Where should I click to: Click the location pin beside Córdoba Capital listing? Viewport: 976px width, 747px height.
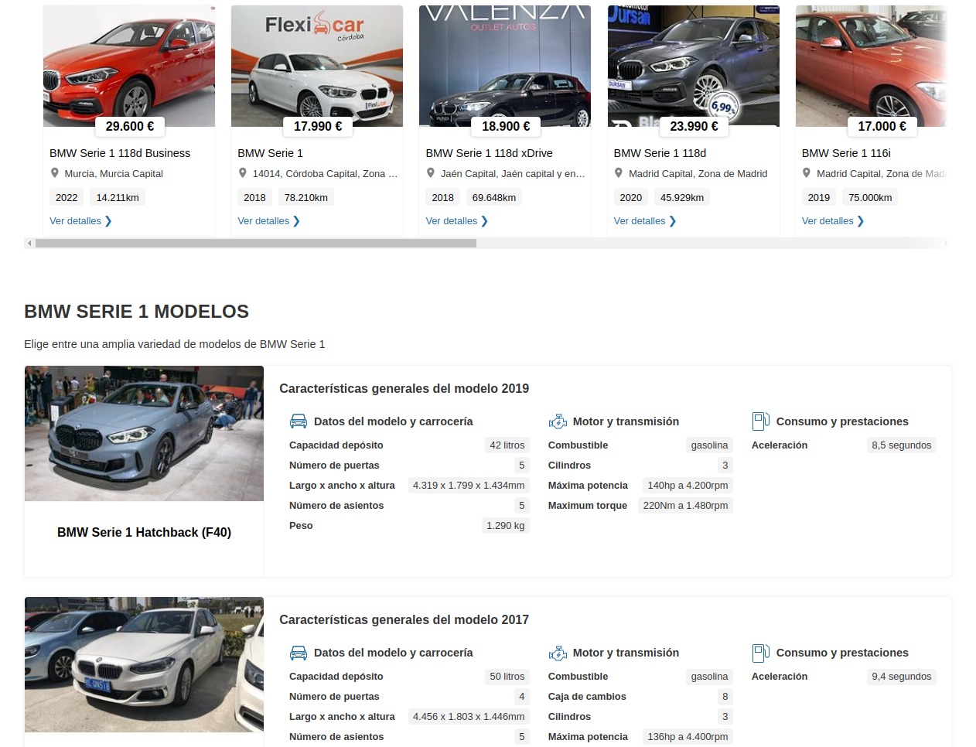[243, 173]
